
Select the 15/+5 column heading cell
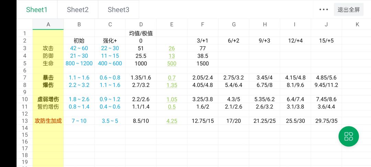[326, 41]
